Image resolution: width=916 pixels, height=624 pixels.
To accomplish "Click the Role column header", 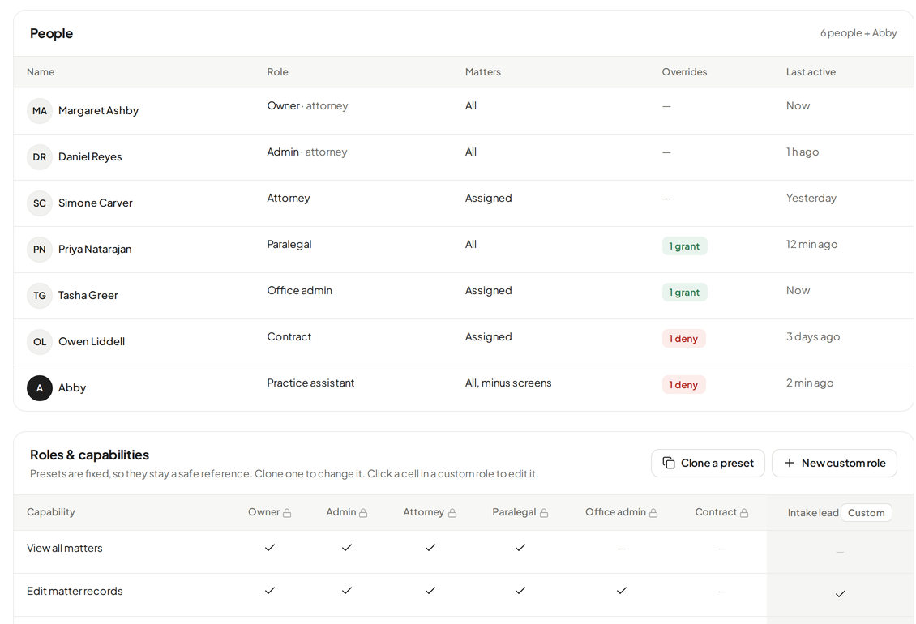I will 277,72.
